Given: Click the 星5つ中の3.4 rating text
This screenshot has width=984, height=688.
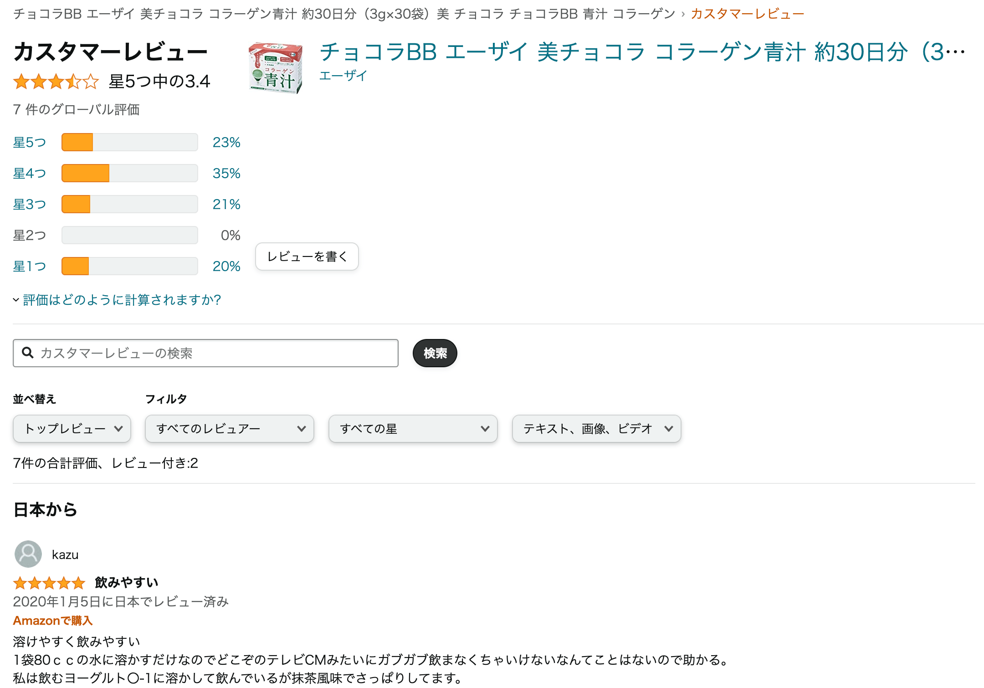Looking at the screenshot, I should 159,82.
